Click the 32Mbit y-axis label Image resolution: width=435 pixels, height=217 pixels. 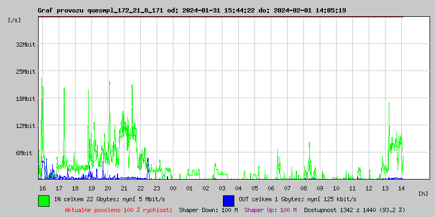coord(26,44)
